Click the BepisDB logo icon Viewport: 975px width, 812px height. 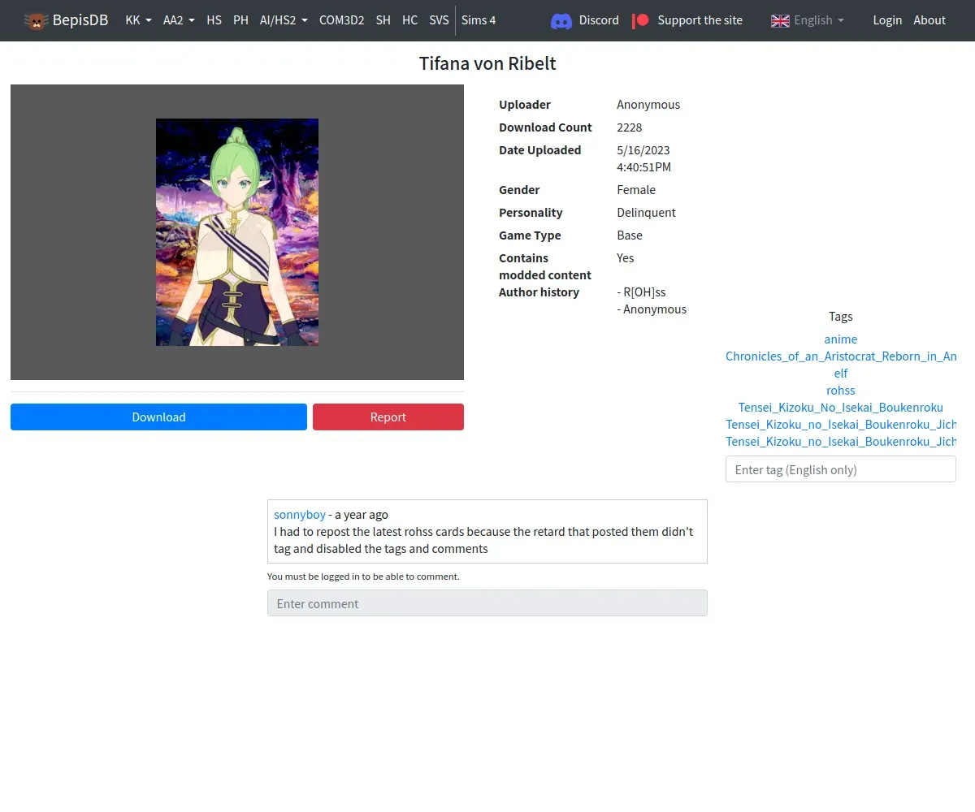click(37, 20)
